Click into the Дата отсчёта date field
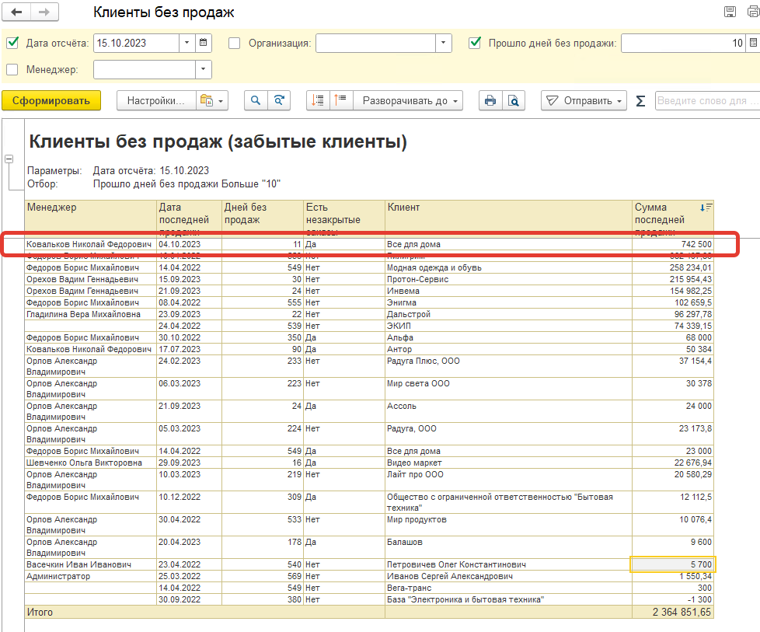This screenshot has height=632, width=760. pos(136,43)
